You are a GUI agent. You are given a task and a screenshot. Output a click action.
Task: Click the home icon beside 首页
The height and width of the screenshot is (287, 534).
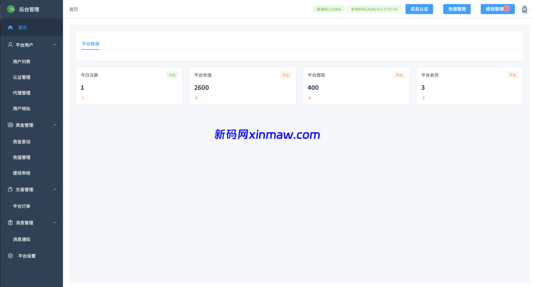tap(10, 27)
